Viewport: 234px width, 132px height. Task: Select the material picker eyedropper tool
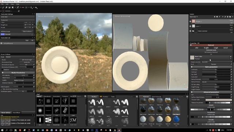(18, 7)
